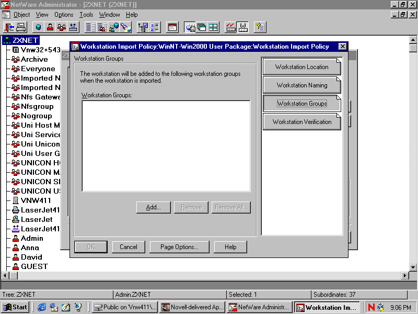Click the Create Group toolbar icon
Image resolution: width=418 pixels, height=314 pixels.
(x=61, y=27)
